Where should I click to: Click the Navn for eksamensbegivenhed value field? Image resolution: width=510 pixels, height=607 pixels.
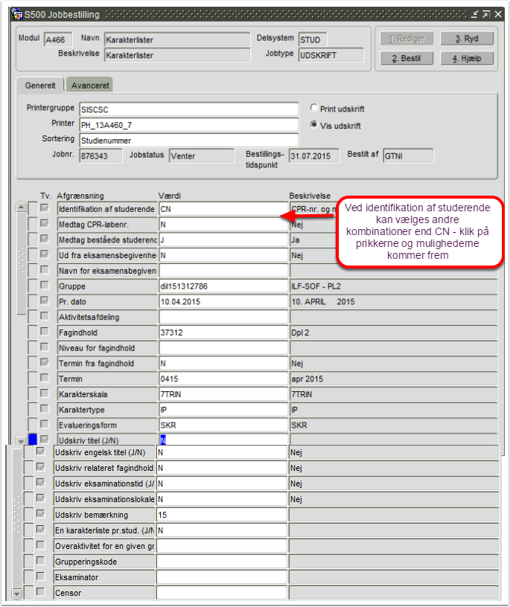[223, 271]
